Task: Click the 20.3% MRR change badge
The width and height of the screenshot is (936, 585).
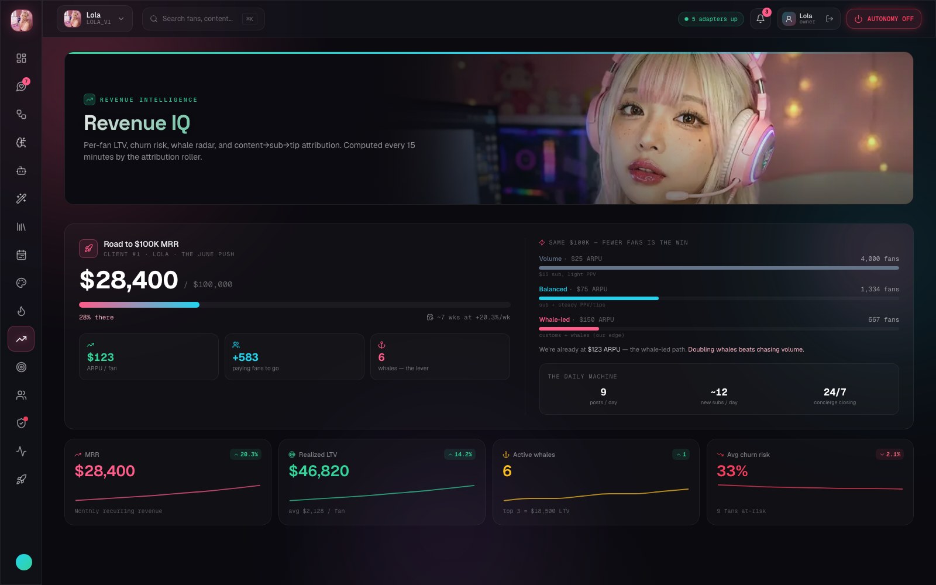Action: tap(246, 455)
